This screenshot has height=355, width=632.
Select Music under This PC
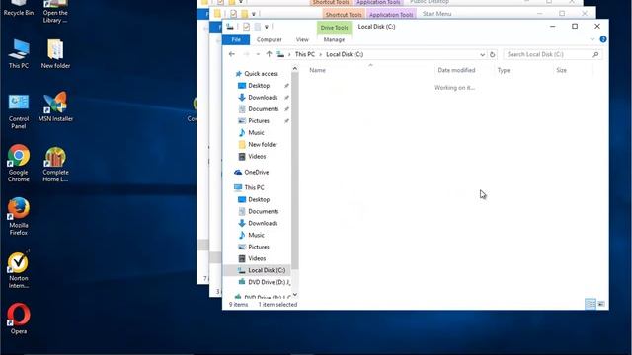tap(256, 235)
